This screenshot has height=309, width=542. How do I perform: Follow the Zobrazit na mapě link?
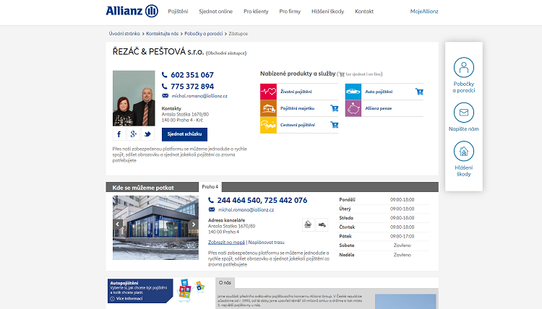pyautogui.click(x=226, y=243)
